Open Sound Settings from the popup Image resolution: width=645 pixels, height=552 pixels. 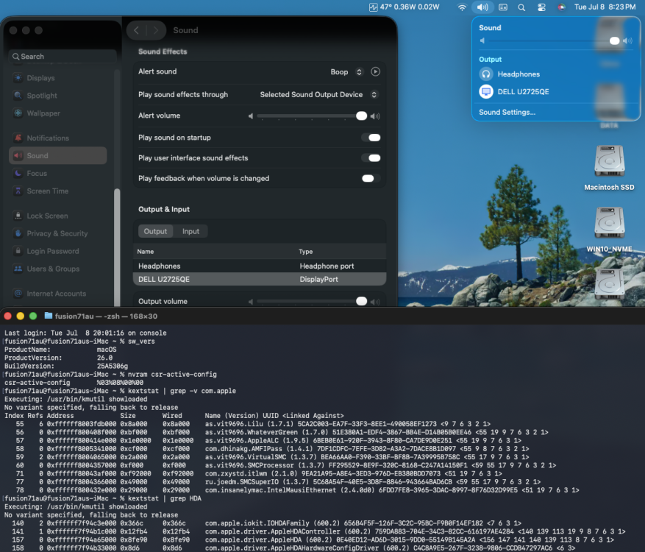[x=507, y=112]
